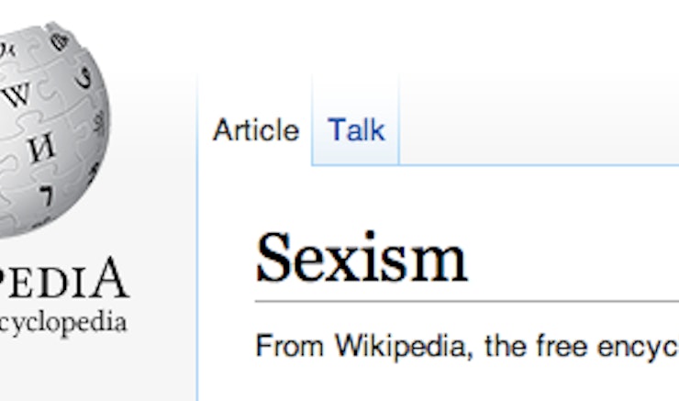Screen dimensions: 679x401
Task: Click the Wikipedia wordmark under the globe
Action: point(64,279)
